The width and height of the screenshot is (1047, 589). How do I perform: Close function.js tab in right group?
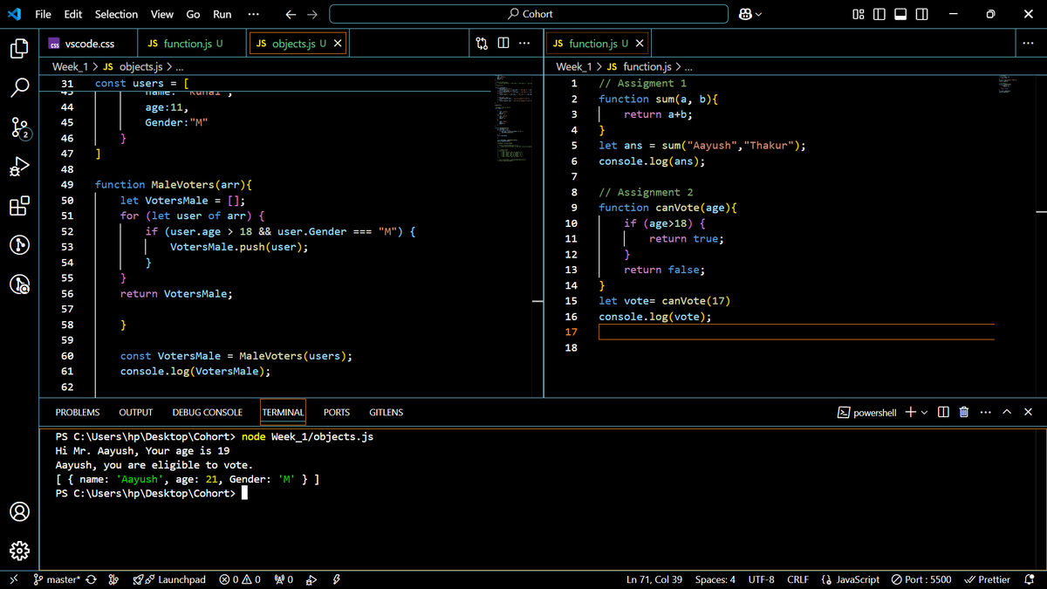pyautogui.click(x=640, y=44)
